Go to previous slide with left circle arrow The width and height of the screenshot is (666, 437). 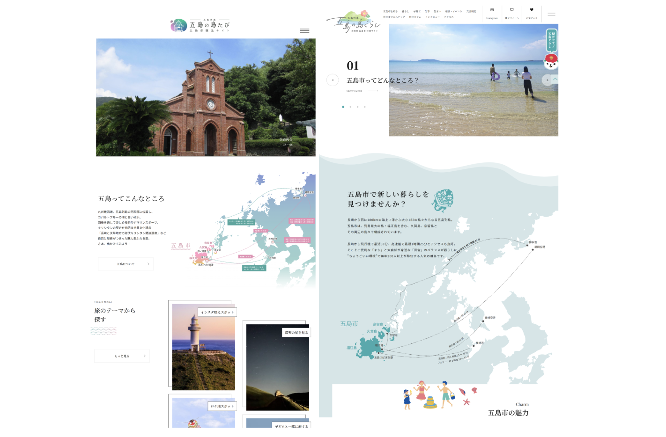(x=333, y=80)
